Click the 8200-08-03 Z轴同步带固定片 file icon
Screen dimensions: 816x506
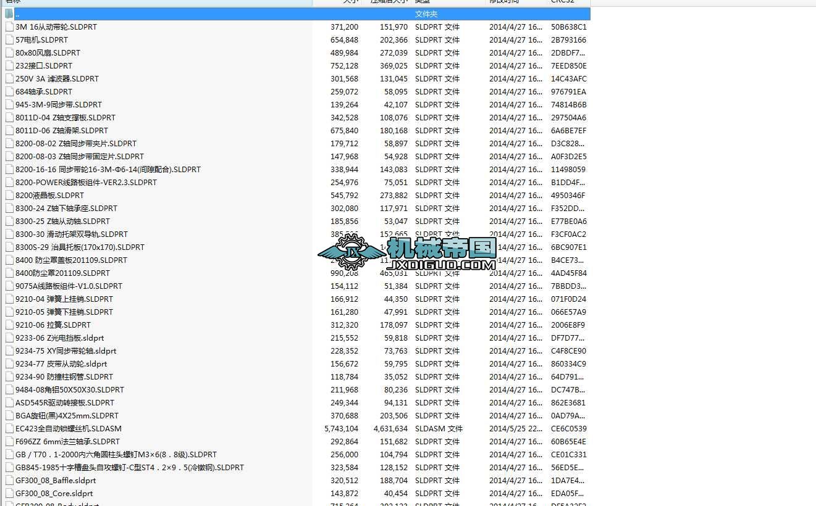click(x=9, y=156)
